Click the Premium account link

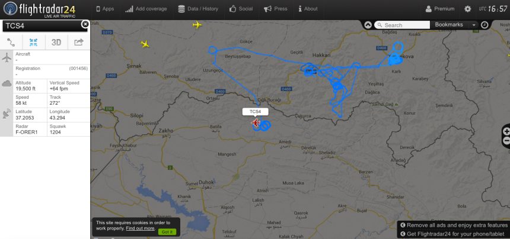pos(440,9)
